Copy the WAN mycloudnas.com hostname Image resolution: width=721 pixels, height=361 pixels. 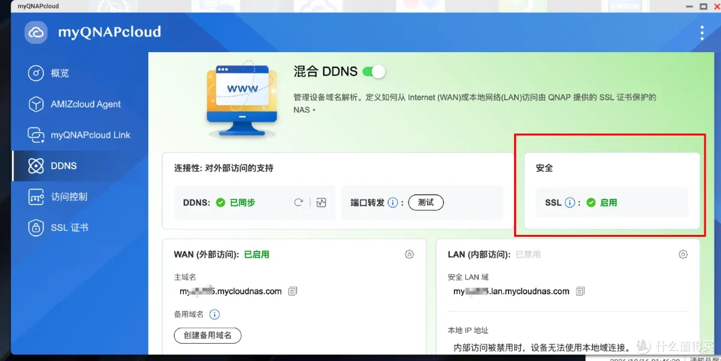point(292,291)
